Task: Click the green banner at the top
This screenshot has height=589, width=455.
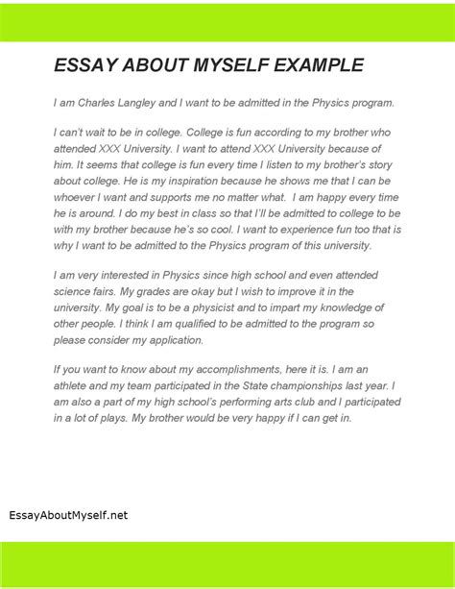Action: (x=227, y=22)
